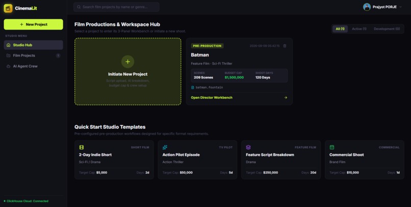The image size is (411, 207).
Task: Click the ClickHouse Cloud: Connected status text
Action: [x=28, y=201]
